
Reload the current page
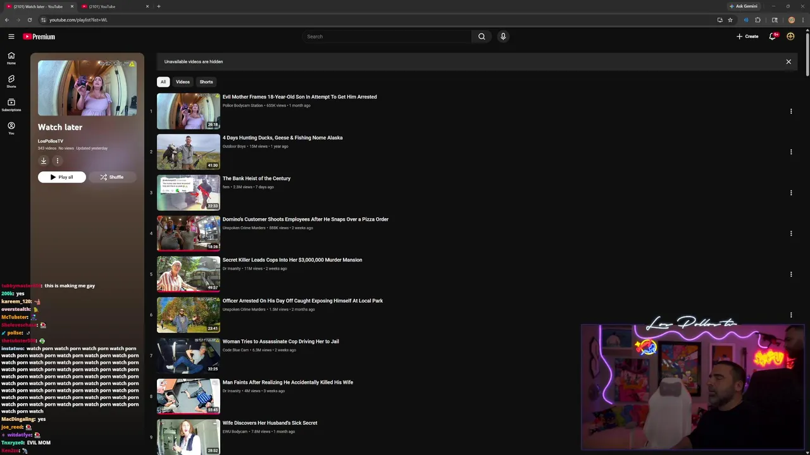tap(29, 20)
